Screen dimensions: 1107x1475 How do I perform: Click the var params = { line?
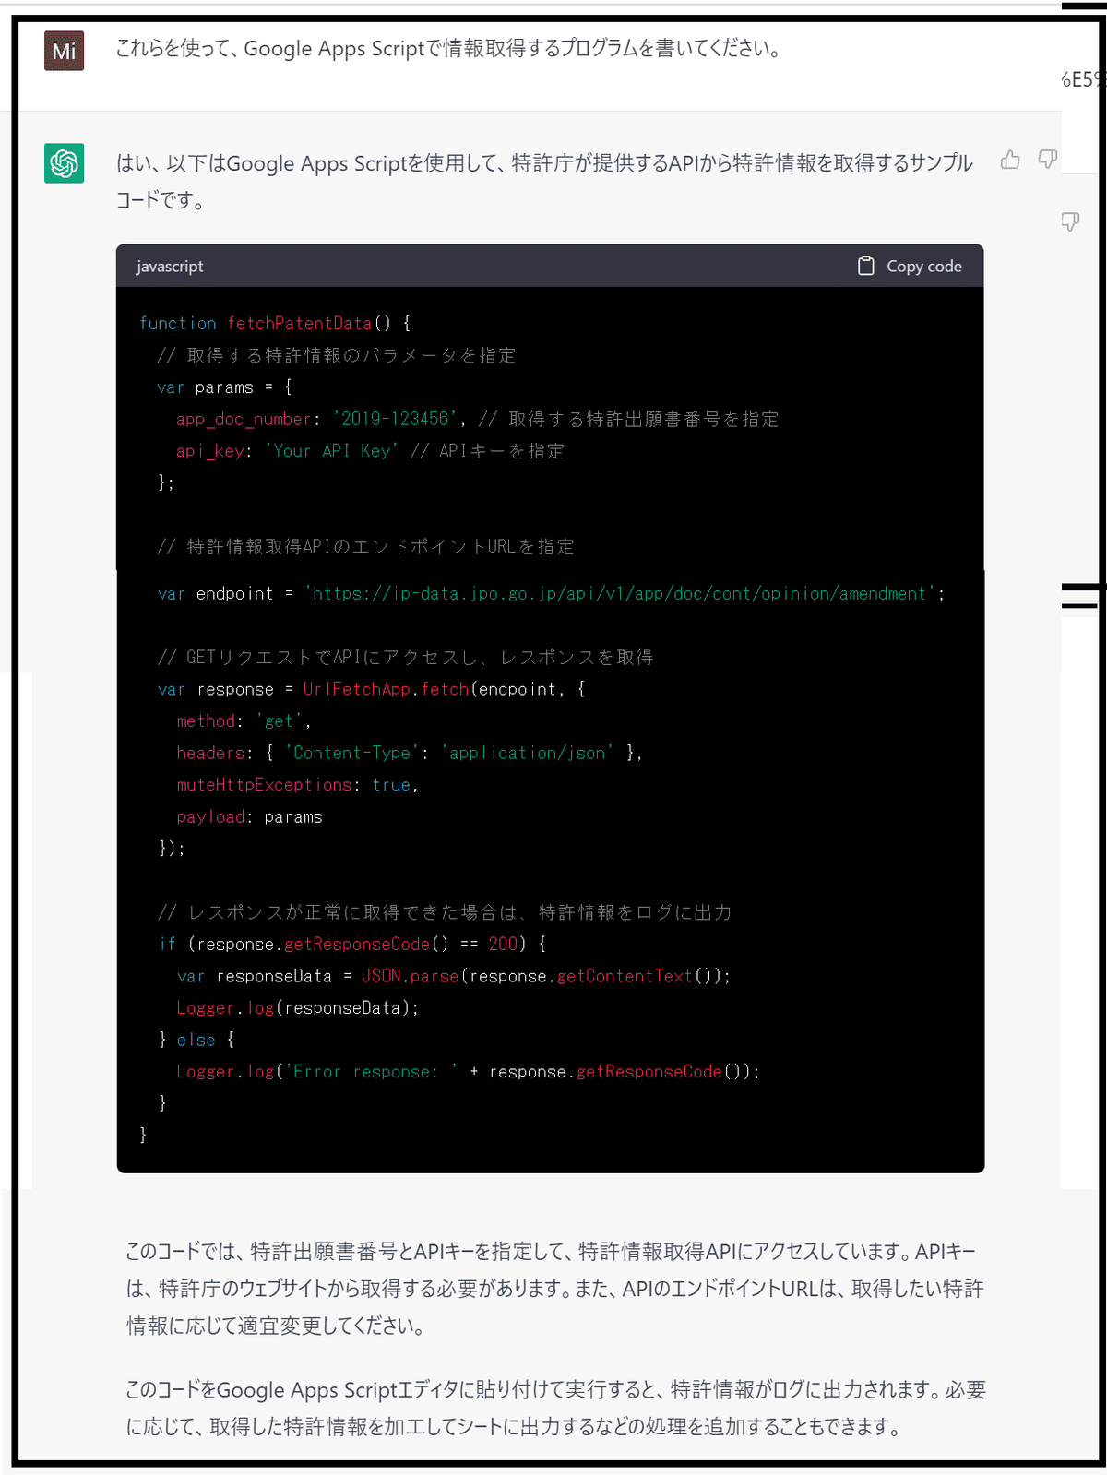click(225, 387)
